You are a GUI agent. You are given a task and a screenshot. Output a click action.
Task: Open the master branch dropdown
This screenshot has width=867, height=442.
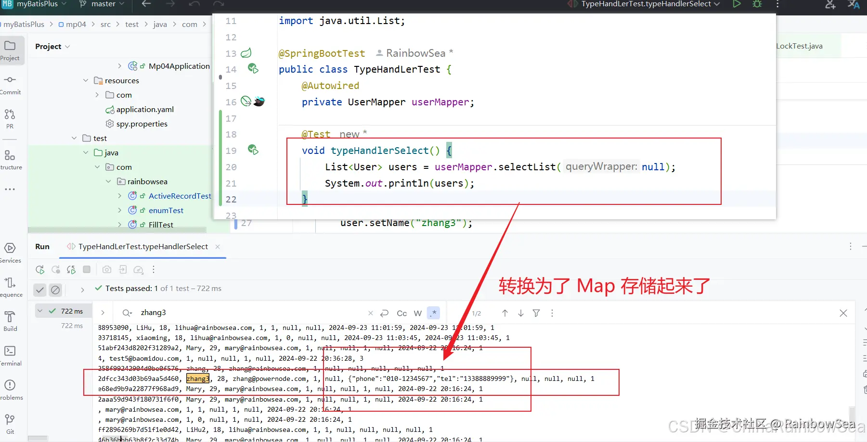click(x=102, y=4)
